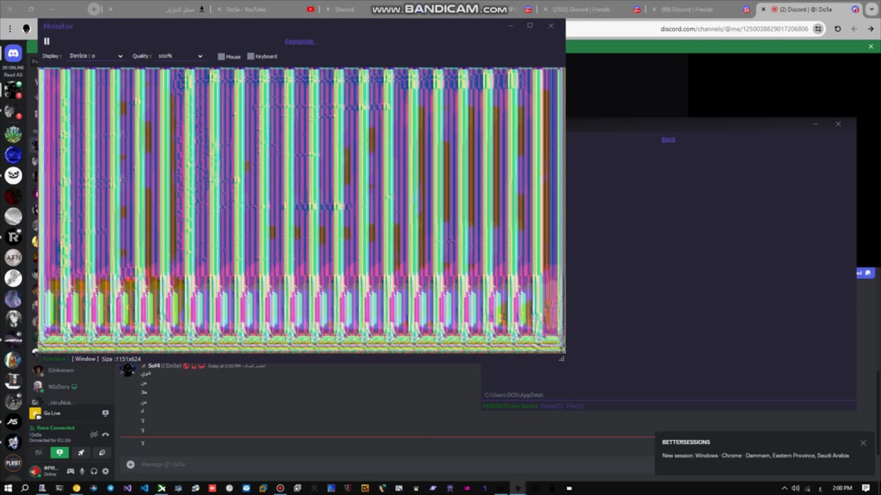Open the soundboard button

pos(102,452)
